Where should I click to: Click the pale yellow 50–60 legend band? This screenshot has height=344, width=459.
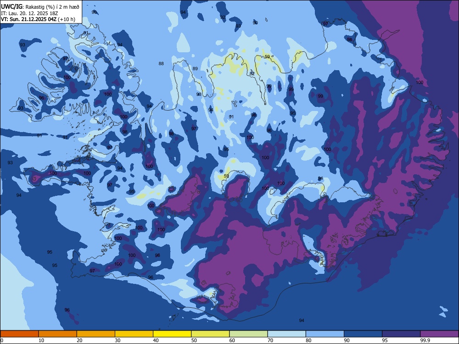pos(211,334)
